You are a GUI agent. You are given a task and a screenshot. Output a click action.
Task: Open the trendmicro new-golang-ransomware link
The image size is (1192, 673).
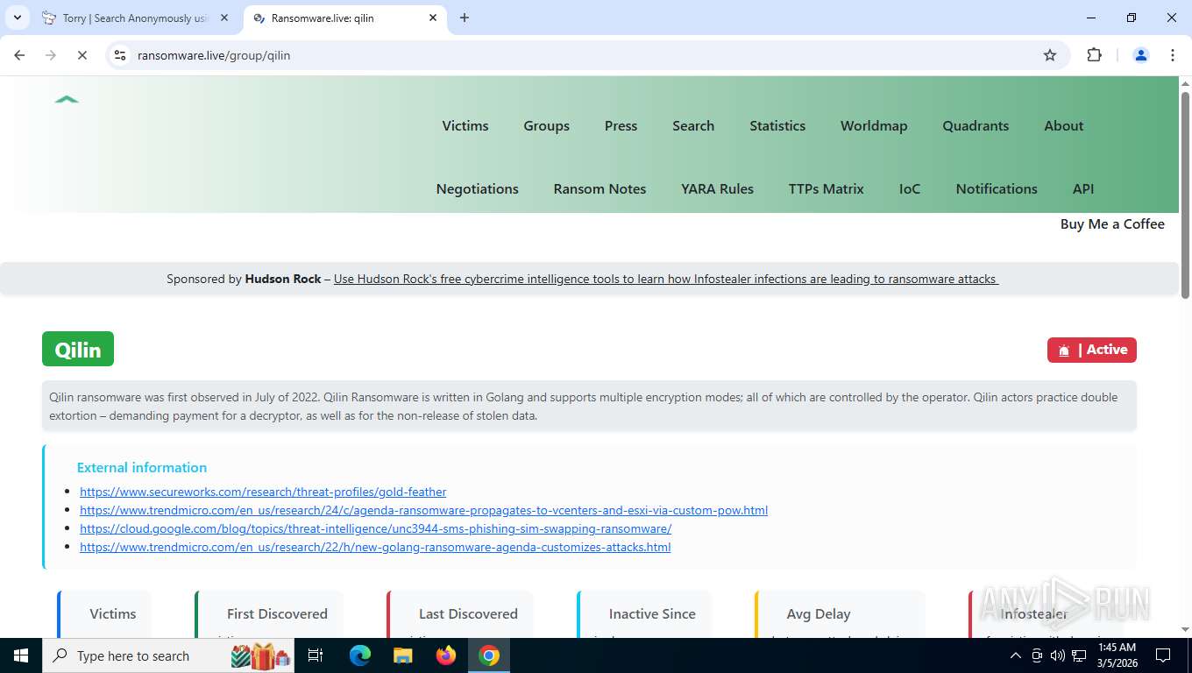[375, 547]
